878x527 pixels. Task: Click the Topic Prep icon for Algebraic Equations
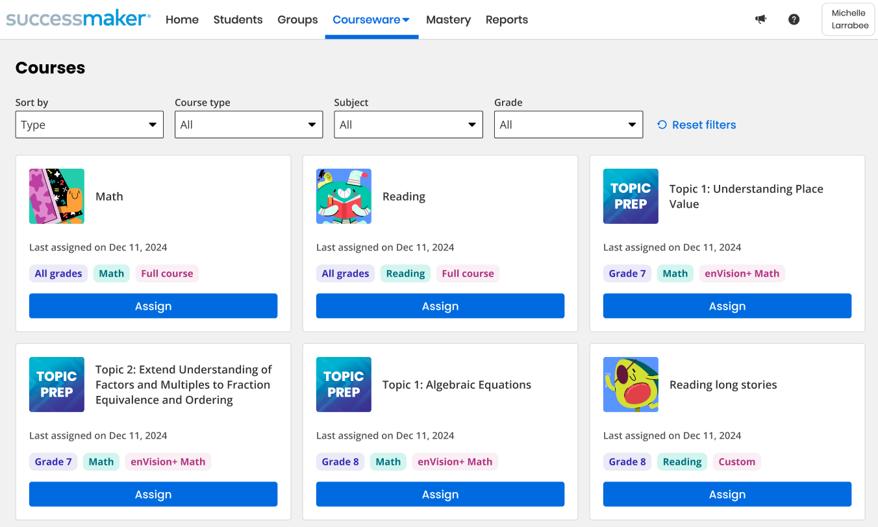click(344, 385)
